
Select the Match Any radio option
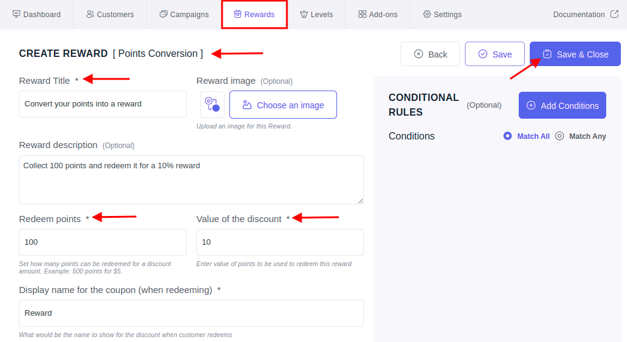click(560, 136)
